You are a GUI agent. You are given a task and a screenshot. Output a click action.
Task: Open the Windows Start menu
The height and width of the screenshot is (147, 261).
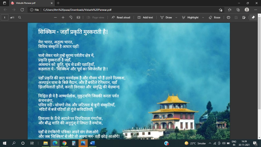pyautogui.click(x=5, y=143)
